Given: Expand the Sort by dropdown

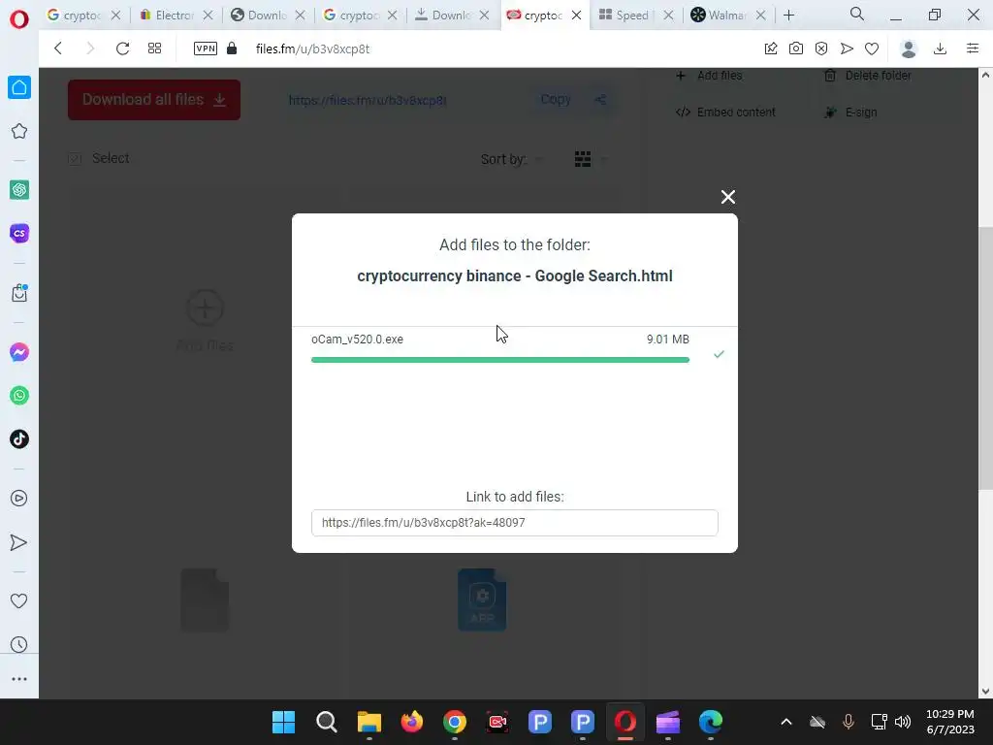Looking at the screenshot, I should [512, 159].
